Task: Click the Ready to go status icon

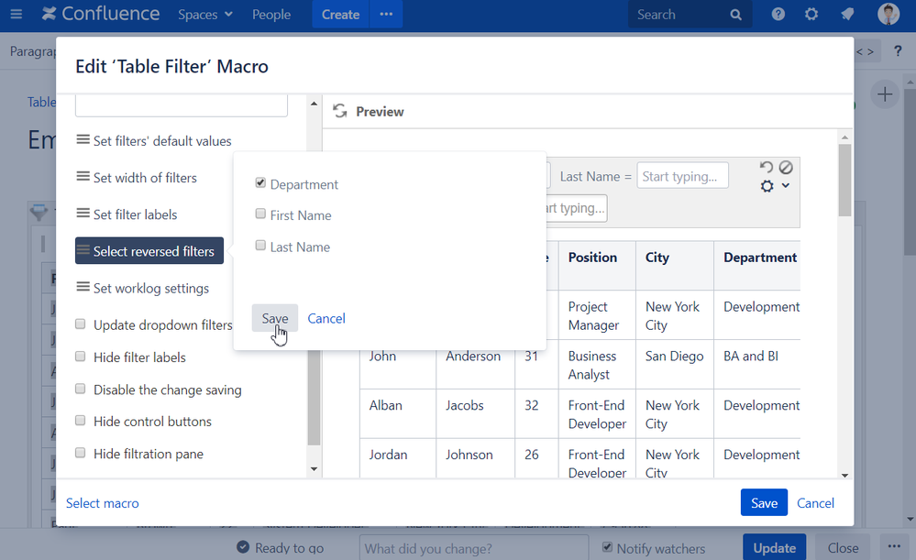Action: 243,547
